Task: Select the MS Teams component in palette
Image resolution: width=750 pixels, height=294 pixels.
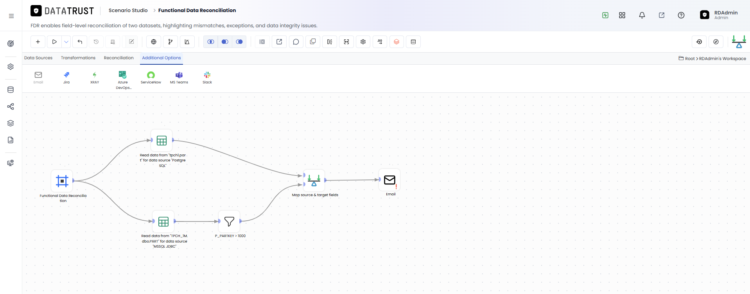Action: click(x=179, y=77)
